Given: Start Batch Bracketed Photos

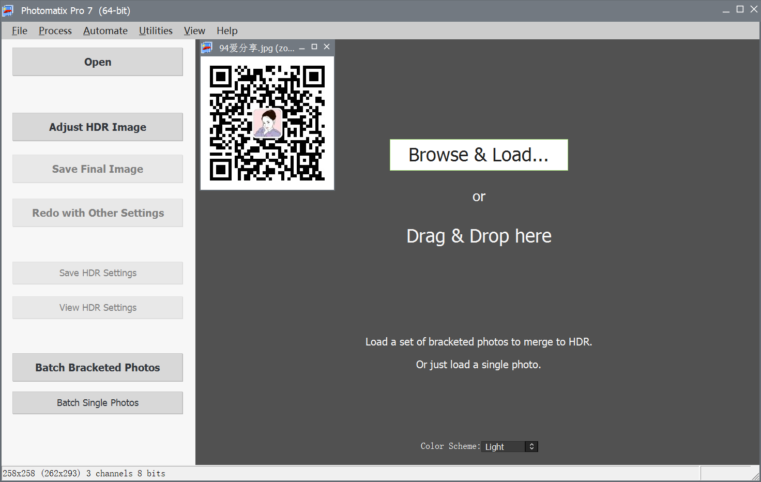Looking at the screenshot, I should (98, 368).
